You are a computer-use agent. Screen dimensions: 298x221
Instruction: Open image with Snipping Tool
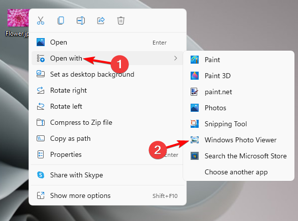click(x=239, y=124)
